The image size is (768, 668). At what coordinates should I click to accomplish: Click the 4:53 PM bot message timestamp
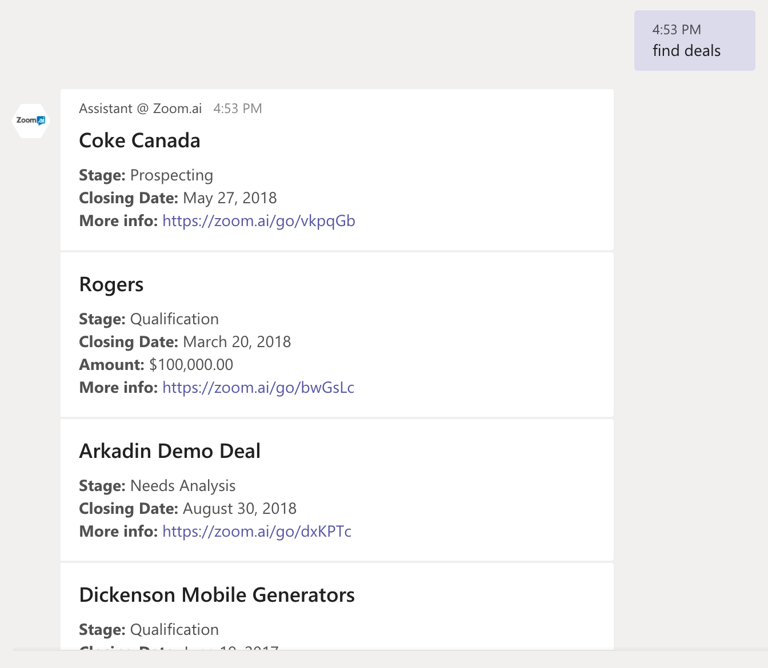tap(237, 108)
